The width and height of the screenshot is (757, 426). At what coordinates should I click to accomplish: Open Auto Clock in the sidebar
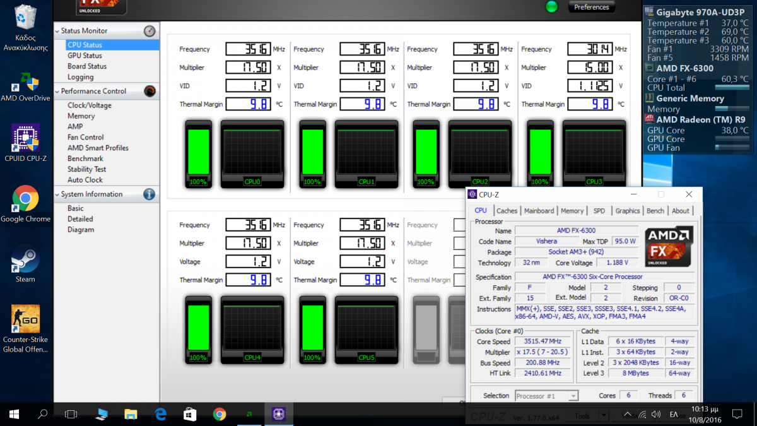pyautogui.click(x=85, y=180)
